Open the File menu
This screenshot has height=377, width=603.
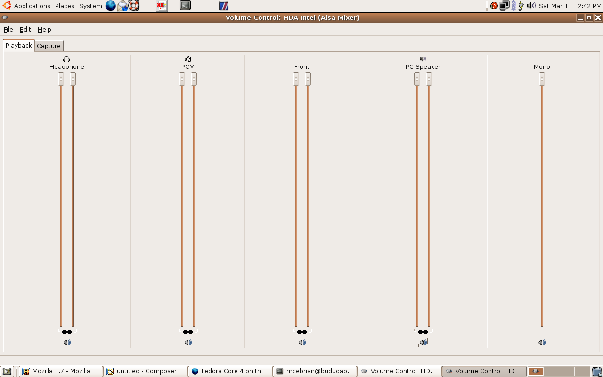[8, 29]
